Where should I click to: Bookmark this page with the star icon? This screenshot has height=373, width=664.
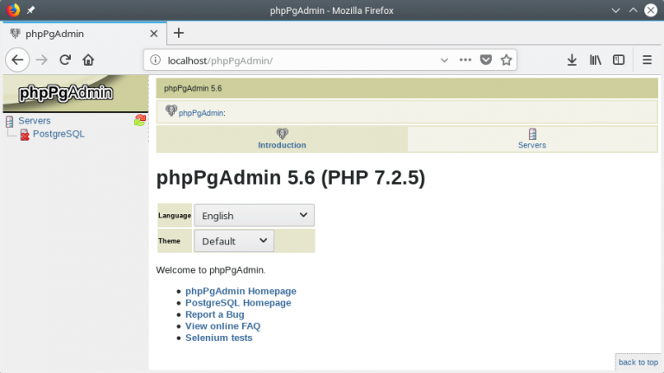(x=507, y=60)
